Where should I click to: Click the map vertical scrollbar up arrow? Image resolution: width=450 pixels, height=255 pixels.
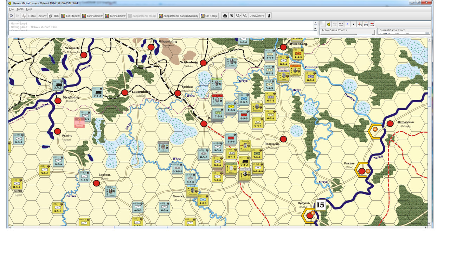(x=430, y=40)
